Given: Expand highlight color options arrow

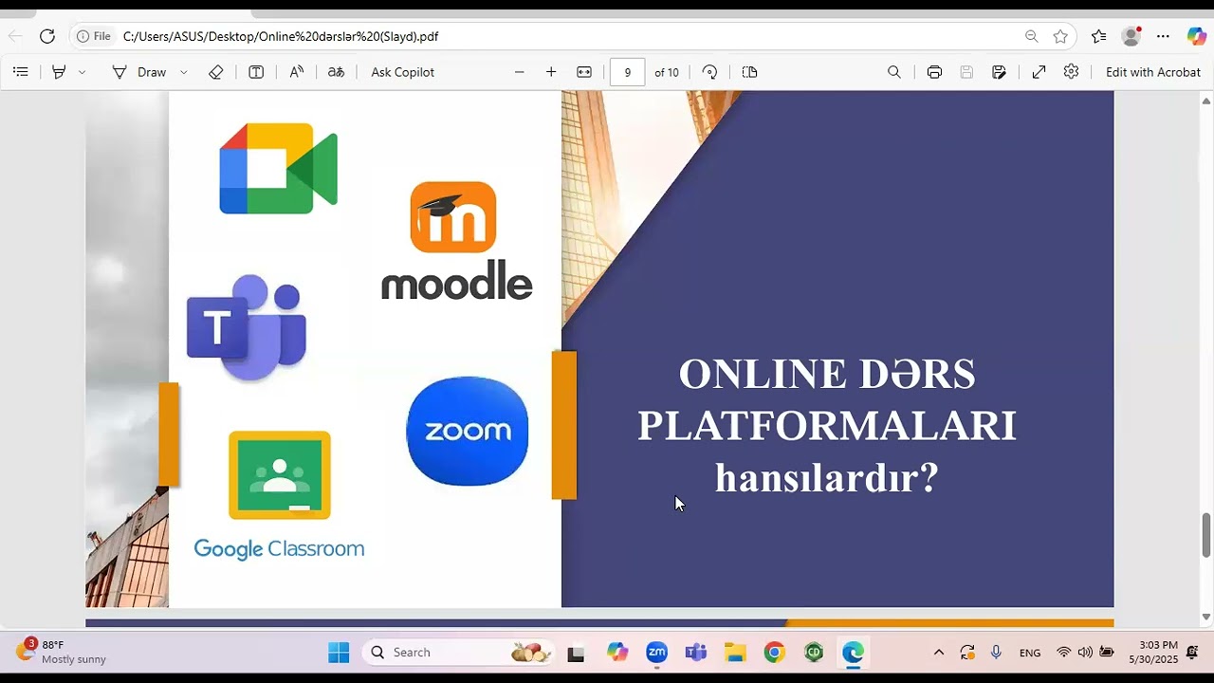Looking at the screenshot, I should click(83, 72).
